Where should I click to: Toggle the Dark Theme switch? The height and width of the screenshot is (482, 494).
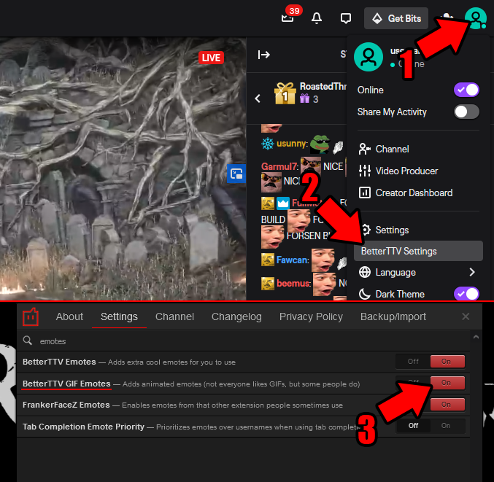pyautogui.click(x=466, y=294)
